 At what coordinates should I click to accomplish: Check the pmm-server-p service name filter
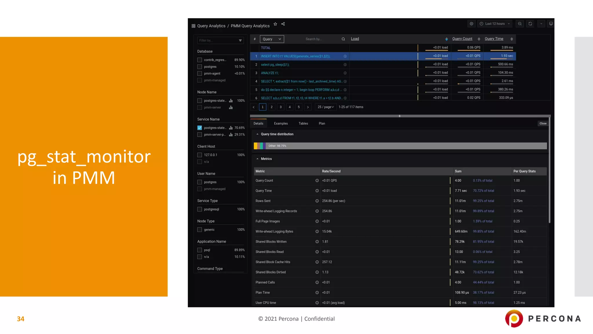[x=200, y=135]
